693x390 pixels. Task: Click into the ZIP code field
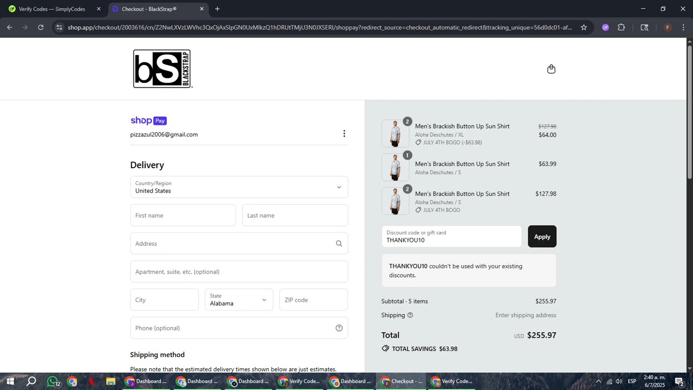pos(313,300)
